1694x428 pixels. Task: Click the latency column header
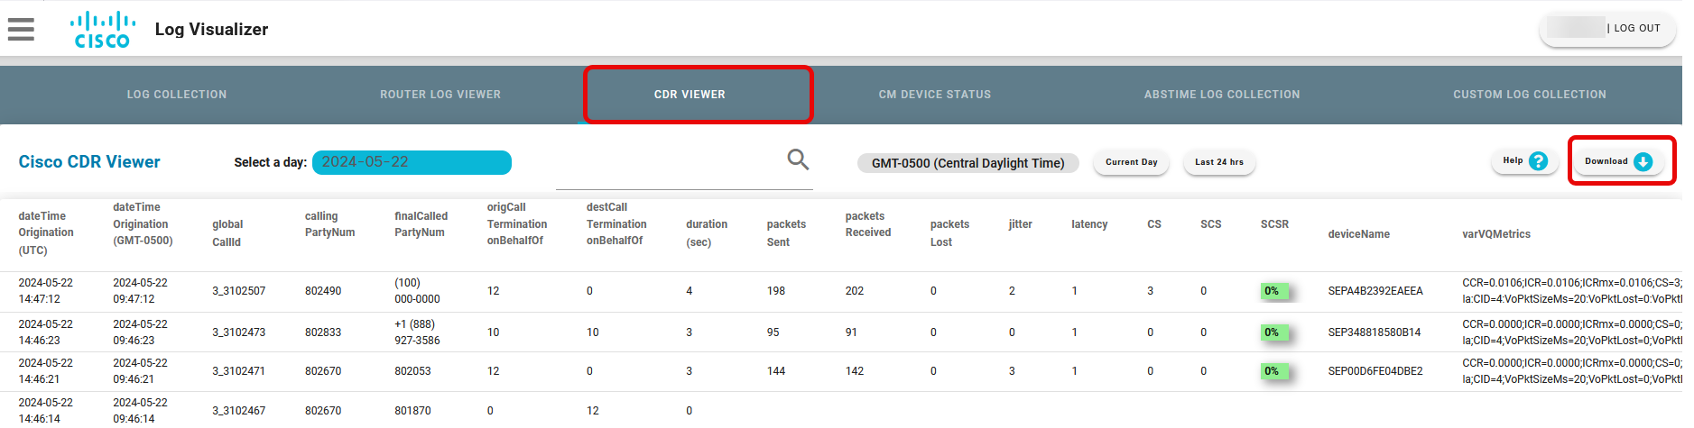(1089, 224)
